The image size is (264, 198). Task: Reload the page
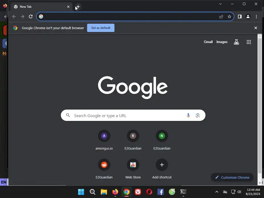[x=31, y=16]
